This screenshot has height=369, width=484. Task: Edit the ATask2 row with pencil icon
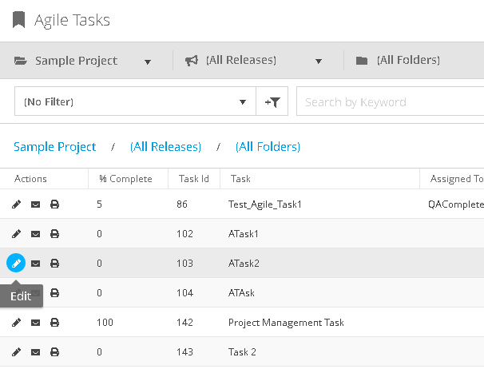tap(16, 263)
